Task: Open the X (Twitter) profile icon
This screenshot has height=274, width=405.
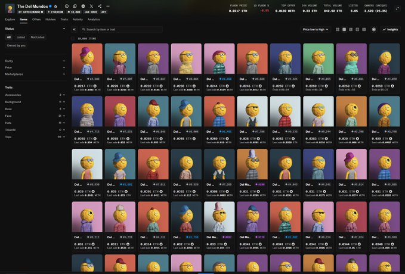Action: click(x=91, y=6)
